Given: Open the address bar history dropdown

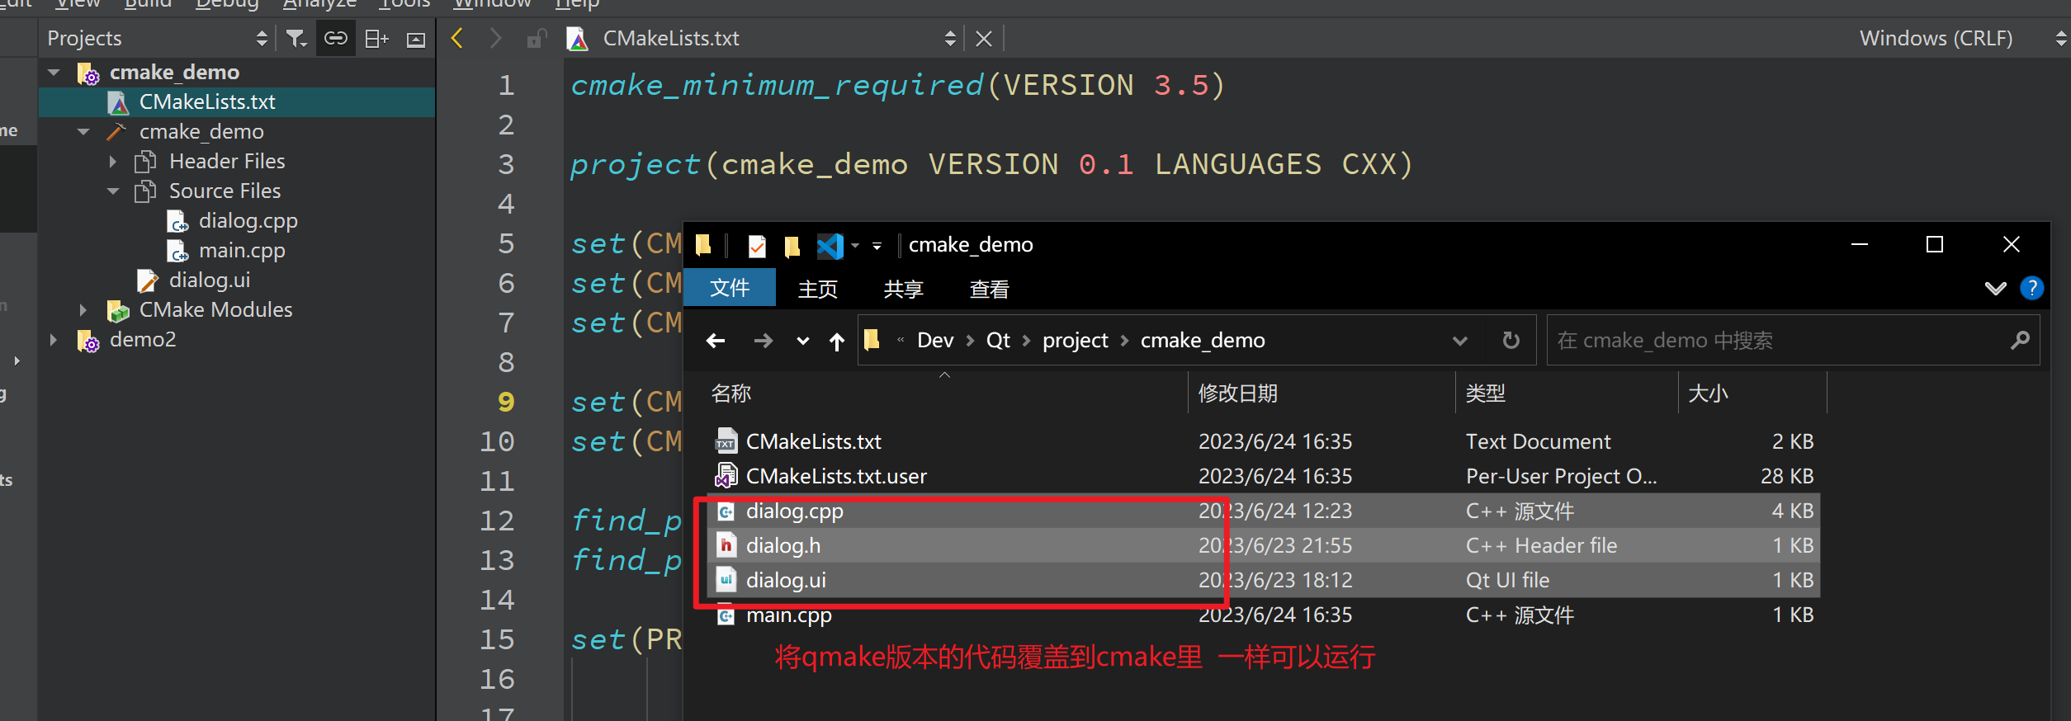Looking at the screenshot, I should click(1459, 341).
